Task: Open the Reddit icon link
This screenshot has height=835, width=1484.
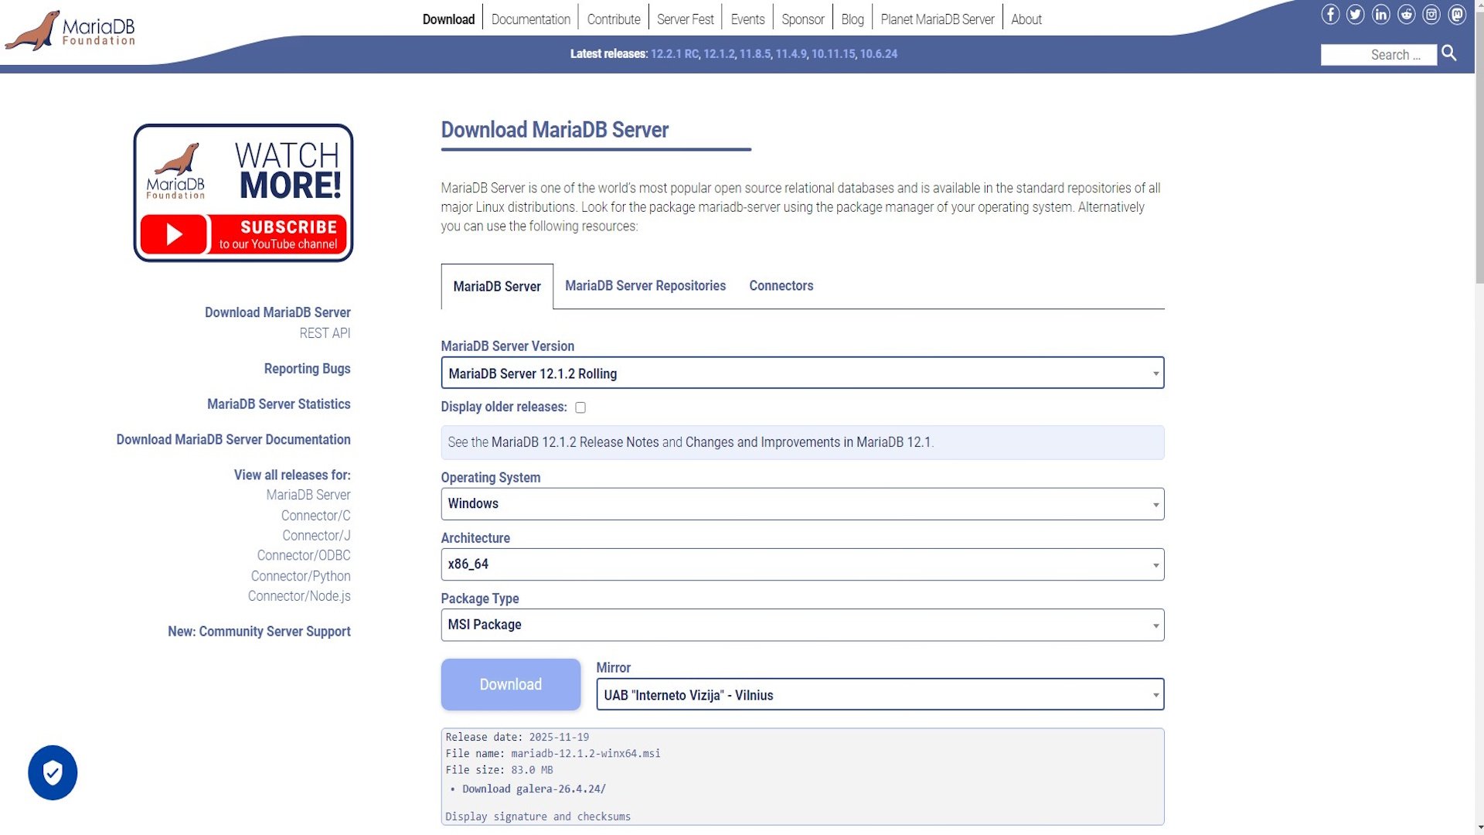Action: [1407, 15]
